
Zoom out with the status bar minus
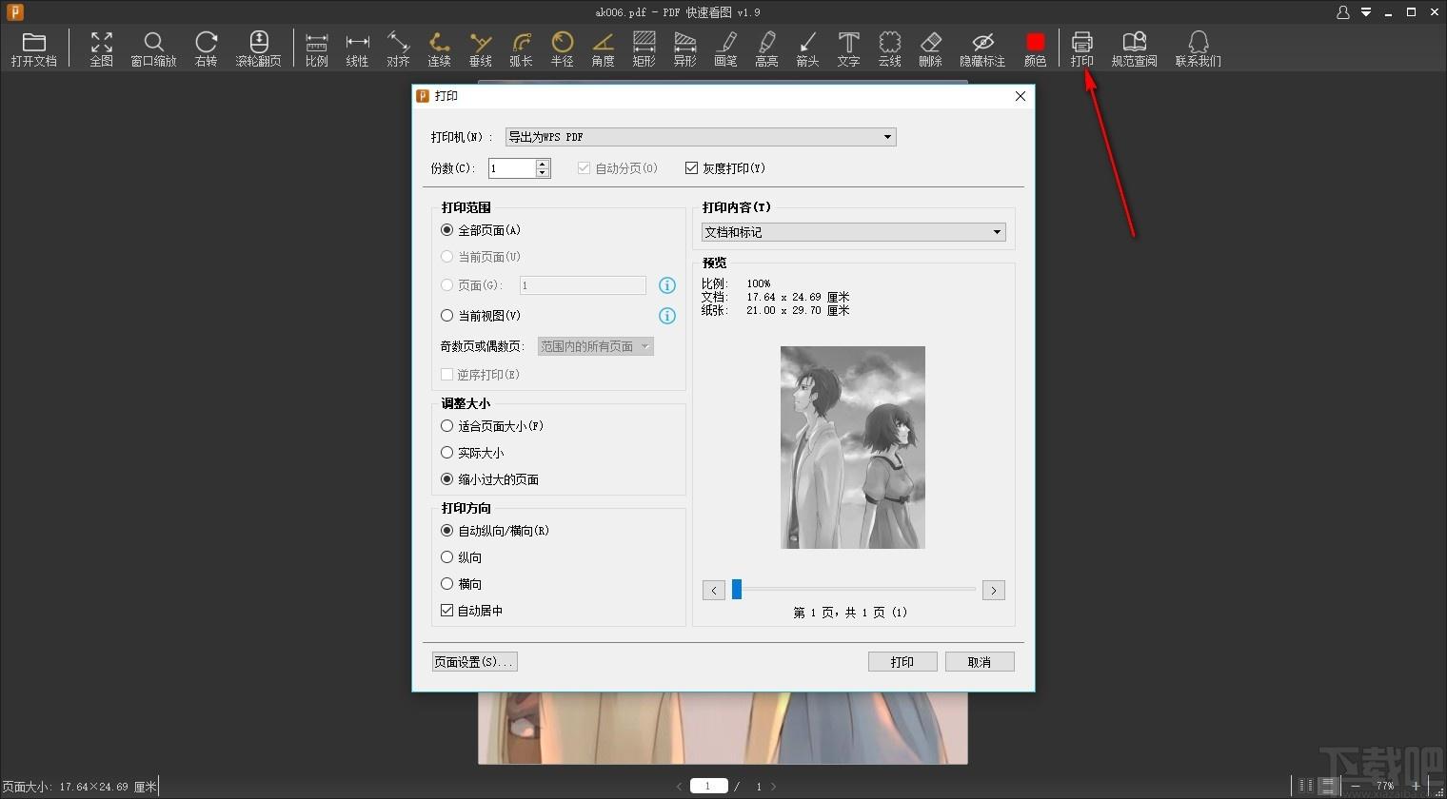point(1356,786)
